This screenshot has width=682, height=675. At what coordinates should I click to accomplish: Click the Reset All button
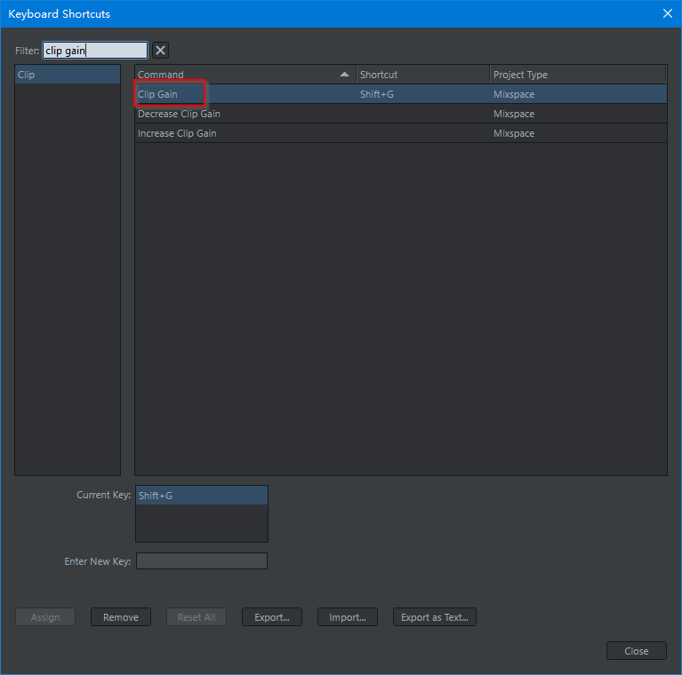pyautogui.click(x=197, y=617)
